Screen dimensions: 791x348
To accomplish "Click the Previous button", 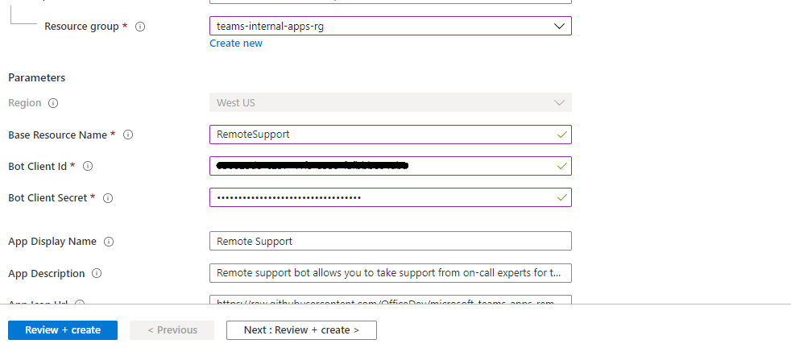I will click(x=172, y=329).
